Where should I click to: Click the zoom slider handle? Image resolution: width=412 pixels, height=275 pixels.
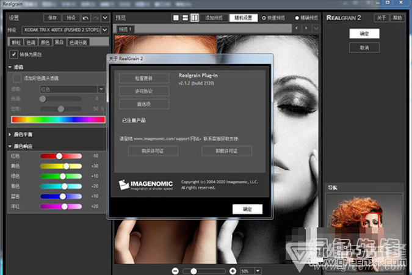[x=193, y=271]
